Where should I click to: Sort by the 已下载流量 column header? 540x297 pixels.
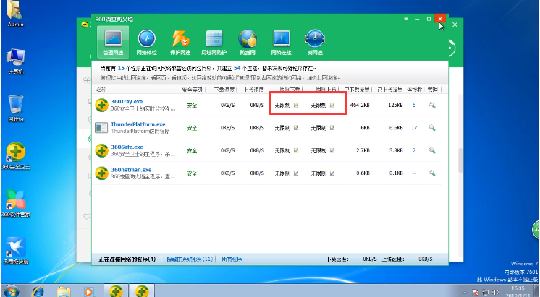(356, 90)
